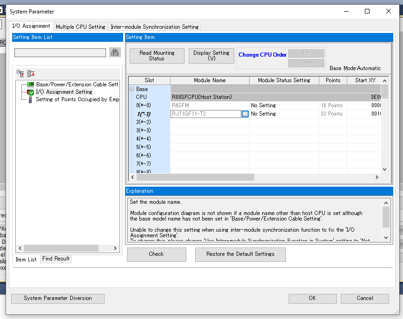Click the Check button
The image size is (403, 319).
pos(156,254)
